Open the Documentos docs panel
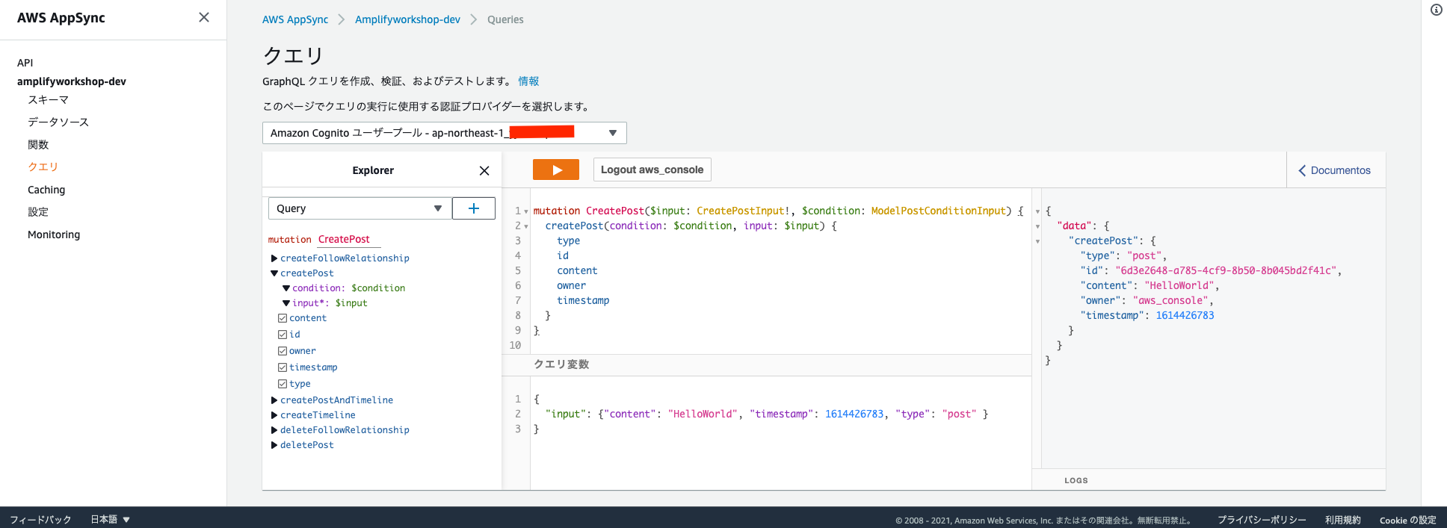Image resolution: width=1447 pixels, height=528 pixels. (x=1335, y=170)
